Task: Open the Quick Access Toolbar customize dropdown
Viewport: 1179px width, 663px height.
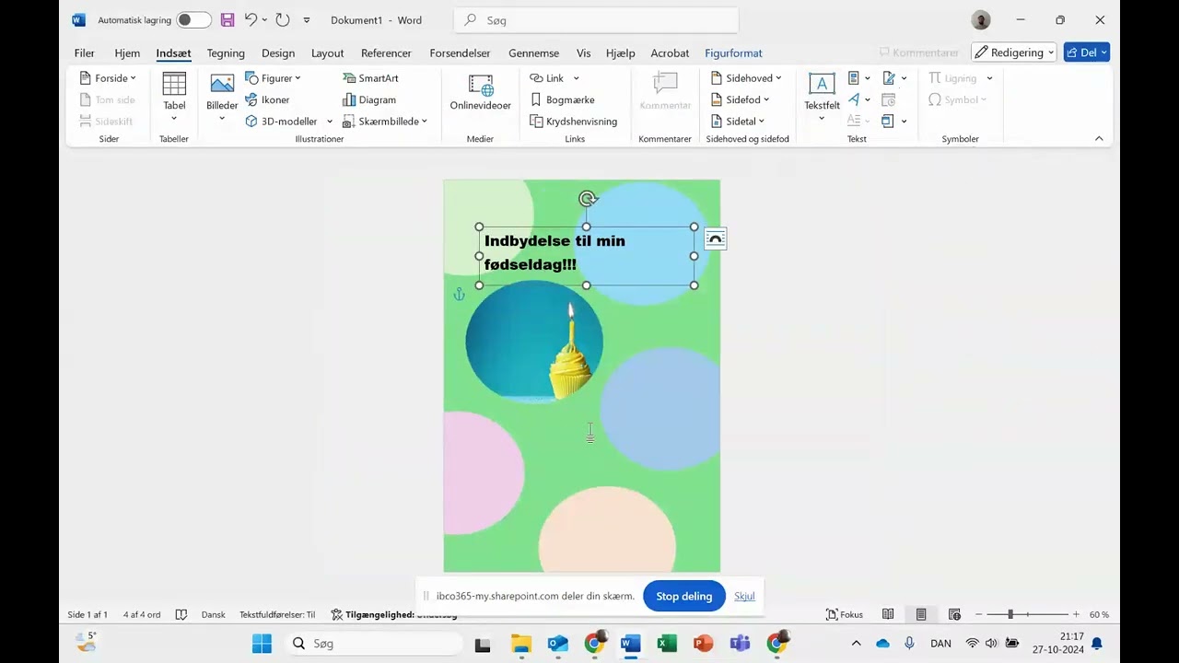Action: pyautogui.click(x=307, y=20)
